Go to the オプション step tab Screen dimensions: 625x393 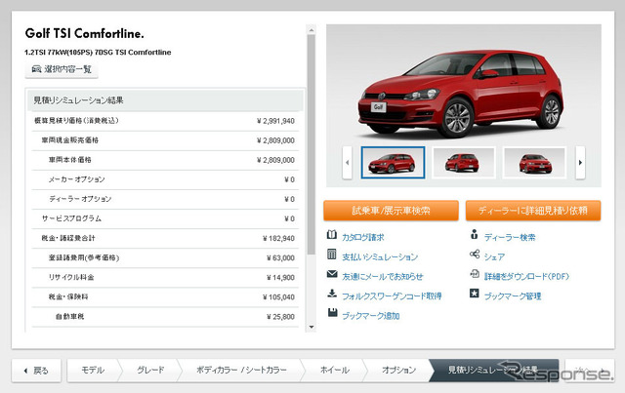point(398,371)
